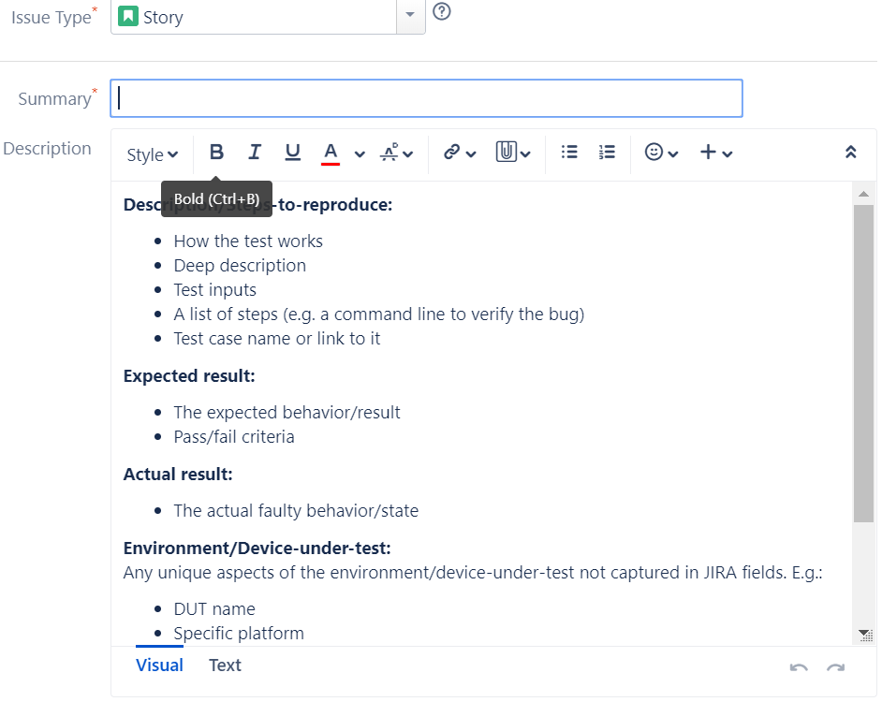Screen dimensions: 882x702
Task: Focus the Summary input field
Action: pos(426,98)
